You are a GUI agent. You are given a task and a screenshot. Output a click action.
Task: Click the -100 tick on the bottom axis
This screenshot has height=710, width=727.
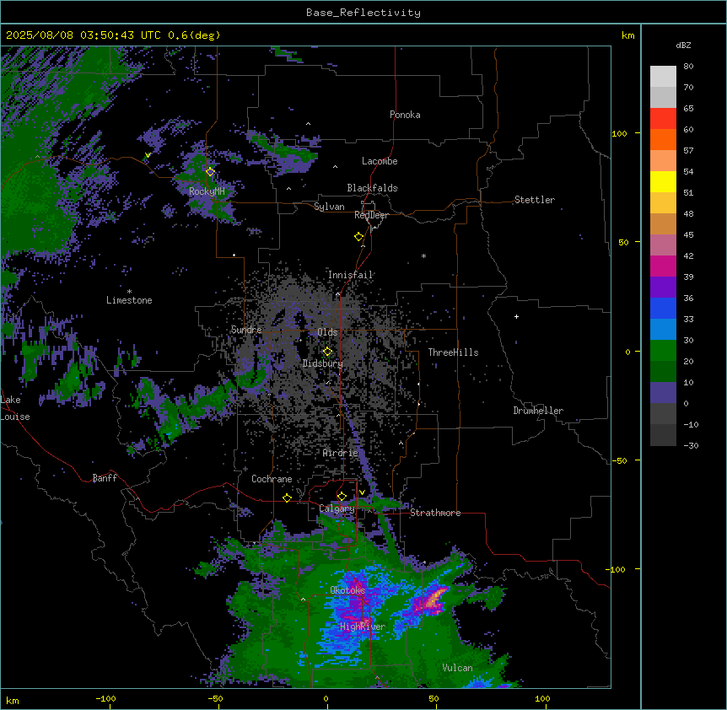point(105,698)
